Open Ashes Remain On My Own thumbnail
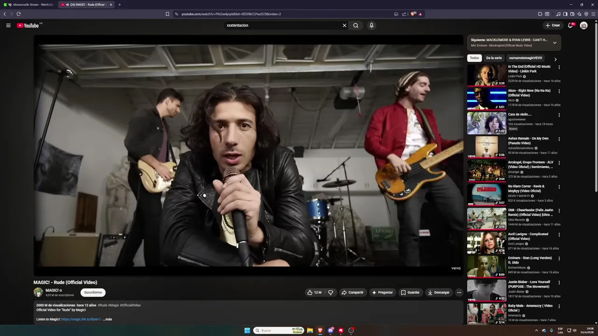The image size is (598, 336). 486,147
